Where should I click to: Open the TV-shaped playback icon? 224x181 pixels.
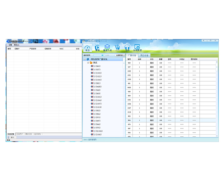(97, 48)
